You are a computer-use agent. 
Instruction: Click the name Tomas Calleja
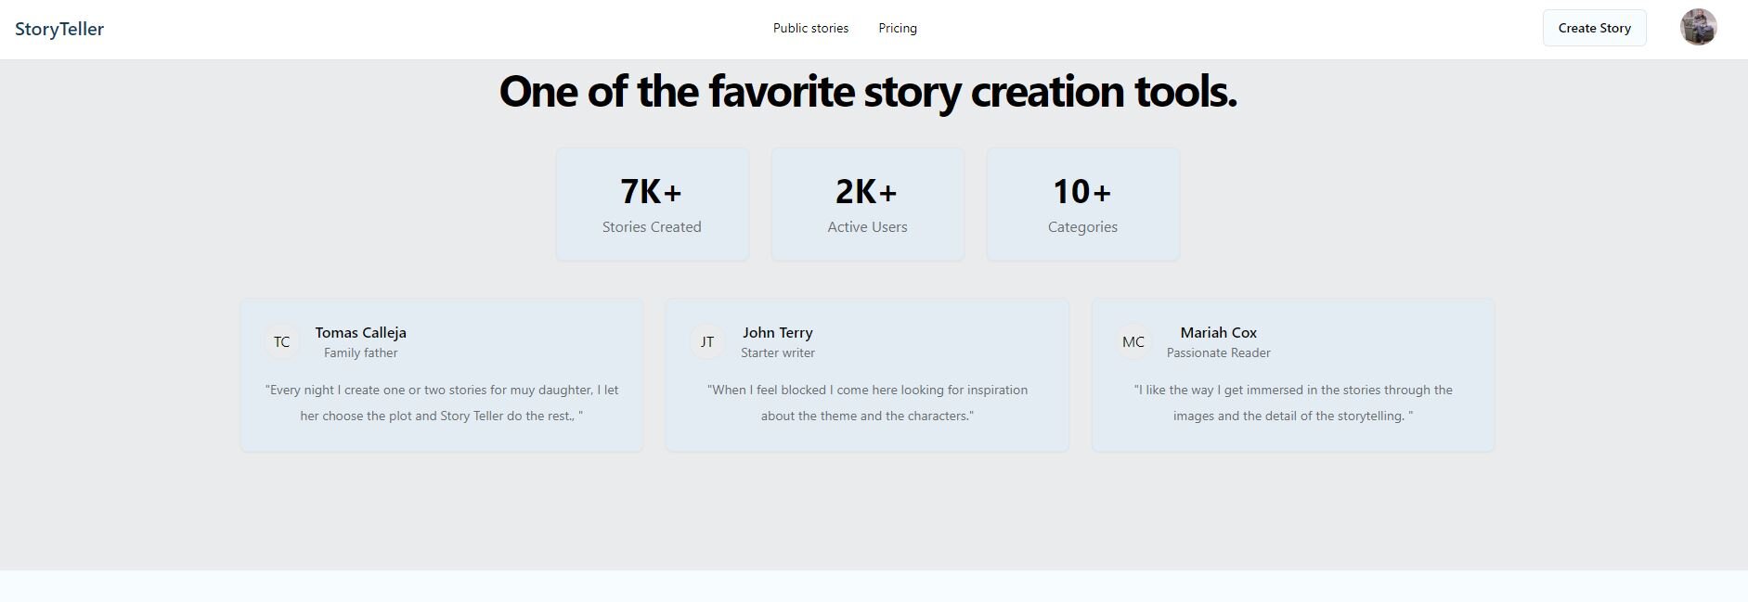360,332
